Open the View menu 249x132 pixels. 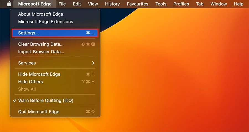pyautogui.click(x=93, y=4)
